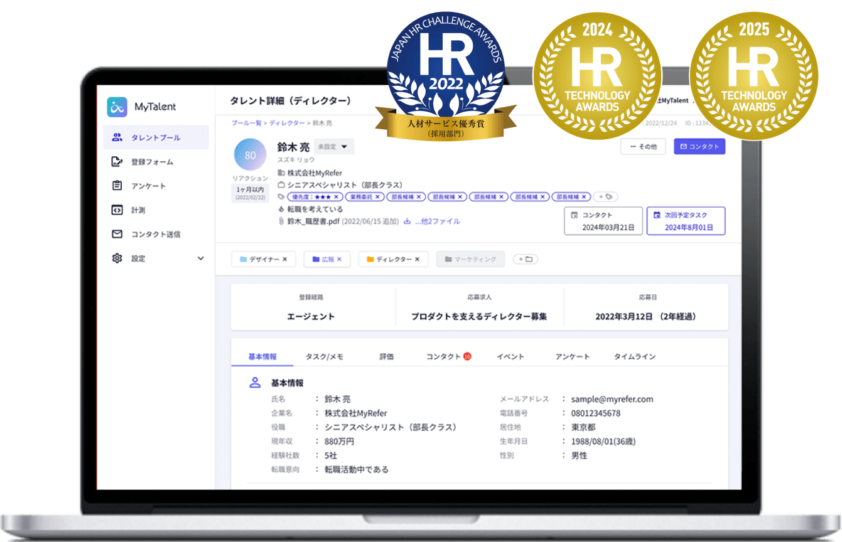
Task: Click the その他 button
Action: click(x=643, y=146)
